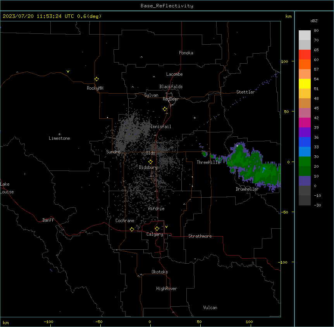
Task: Click the Airdrie label
Action: coord(157,209)
